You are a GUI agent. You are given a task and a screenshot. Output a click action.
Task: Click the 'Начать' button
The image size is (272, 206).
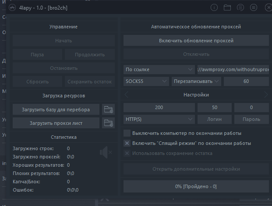[x=64, y=41]
